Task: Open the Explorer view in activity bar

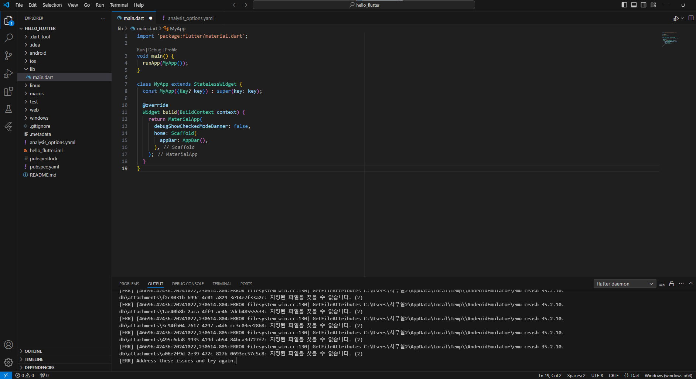Action: coord(8,20)
